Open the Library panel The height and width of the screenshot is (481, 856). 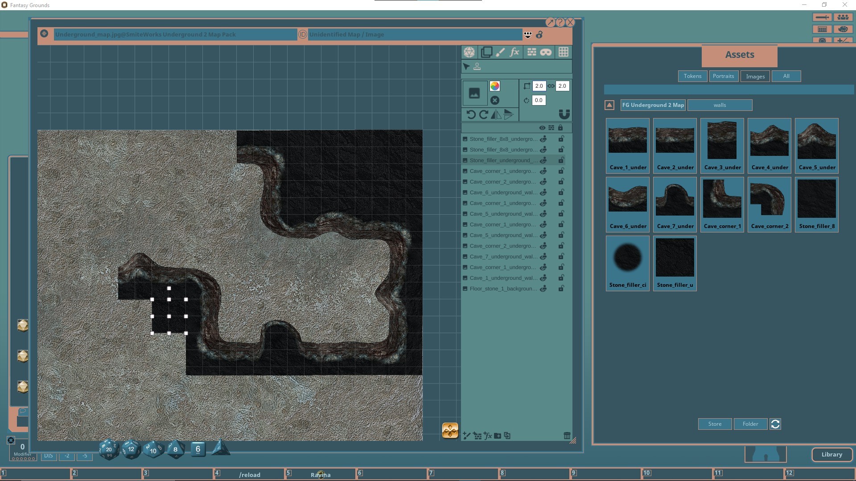coord(832,454)
